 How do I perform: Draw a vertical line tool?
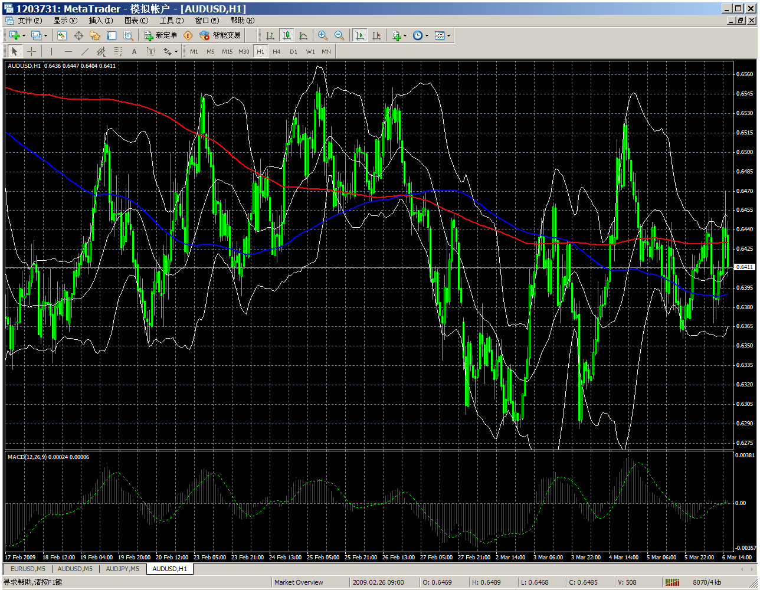(x=51, y=51)
